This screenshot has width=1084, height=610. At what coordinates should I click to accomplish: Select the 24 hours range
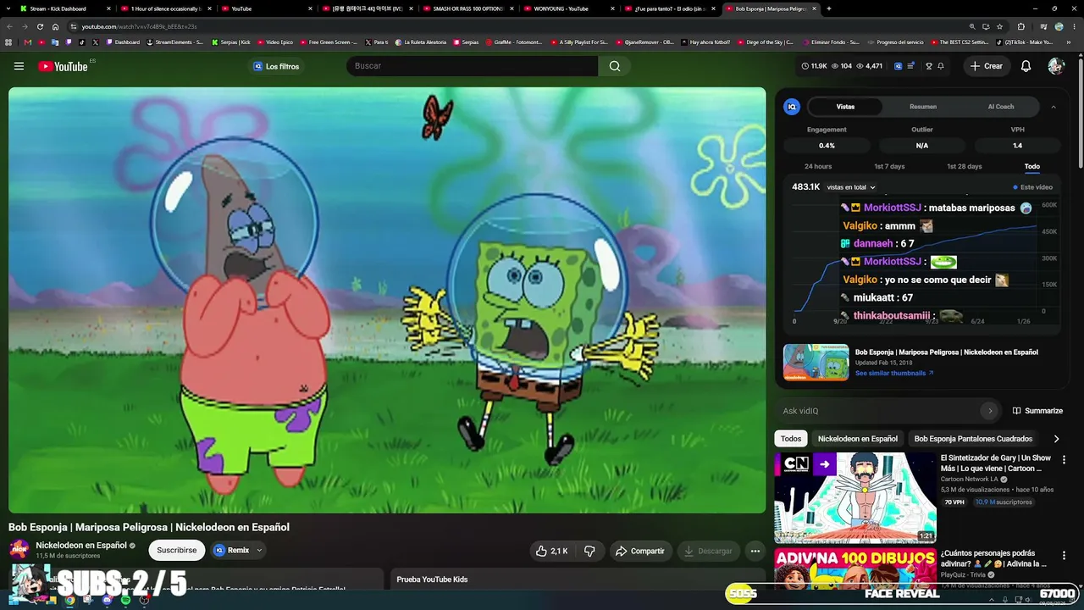click(x=818, y=167)
